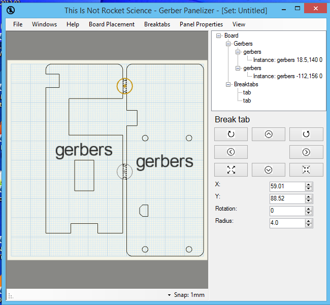Click the Y value field 88.52

(287, 198)
